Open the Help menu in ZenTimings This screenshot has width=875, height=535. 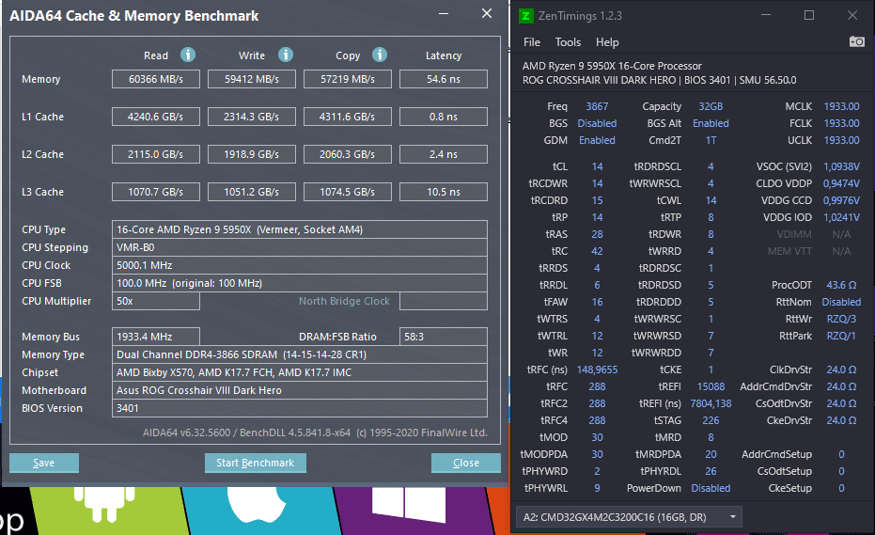click(607, 42)
